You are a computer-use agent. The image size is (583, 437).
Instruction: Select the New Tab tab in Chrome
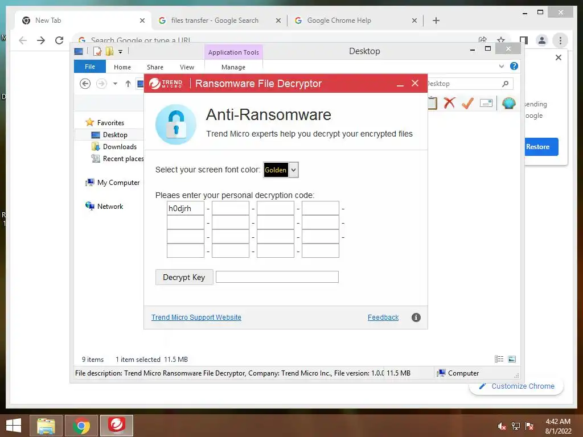[82, 20]
